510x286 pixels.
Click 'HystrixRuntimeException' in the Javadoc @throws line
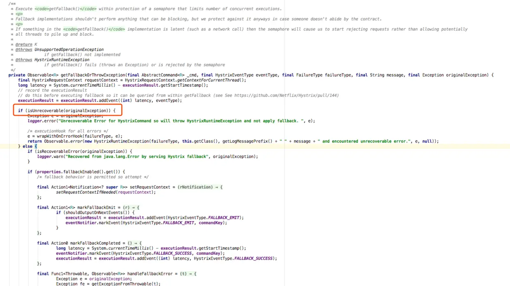62,60
